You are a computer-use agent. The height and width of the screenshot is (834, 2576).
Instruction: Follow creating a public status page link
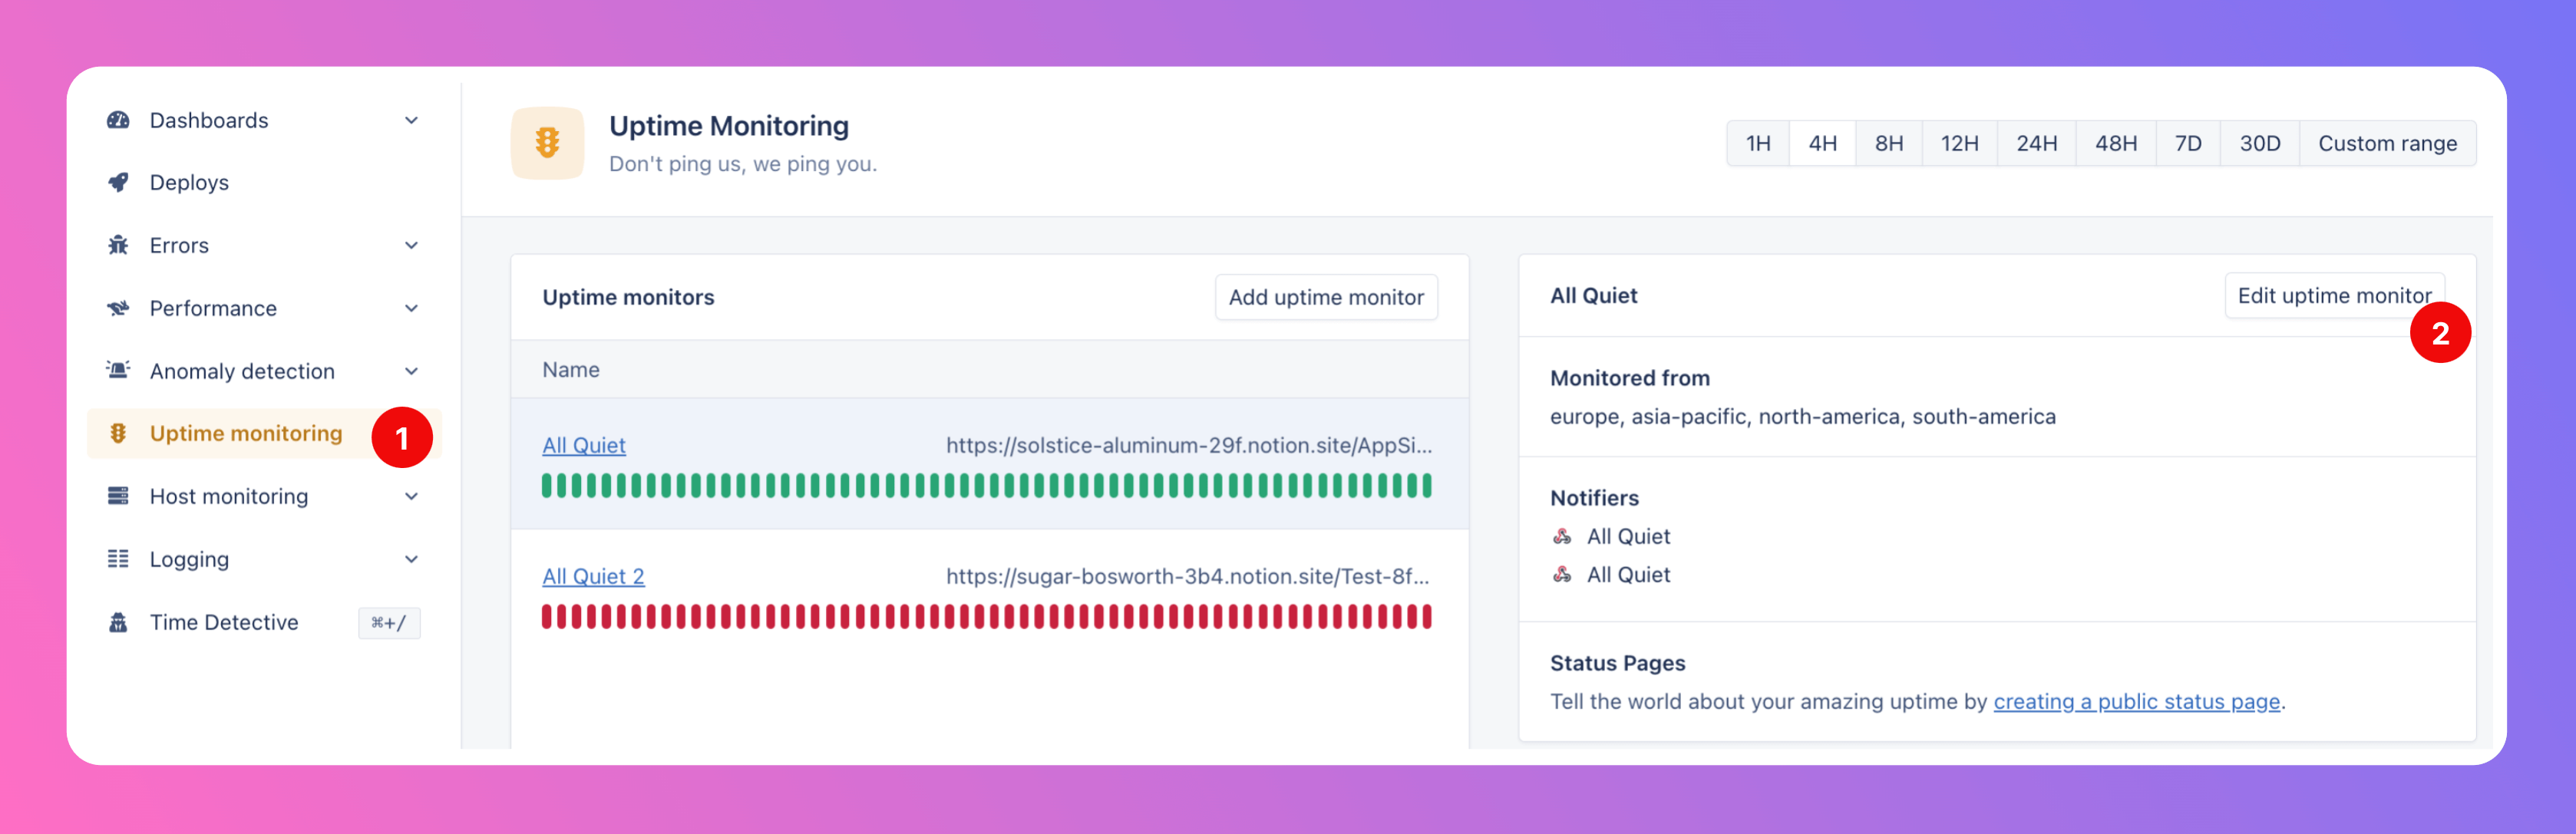(x=2136, y=702)
